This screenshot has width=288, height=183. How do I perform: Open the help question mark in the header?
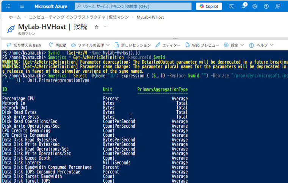click(266, 6)
